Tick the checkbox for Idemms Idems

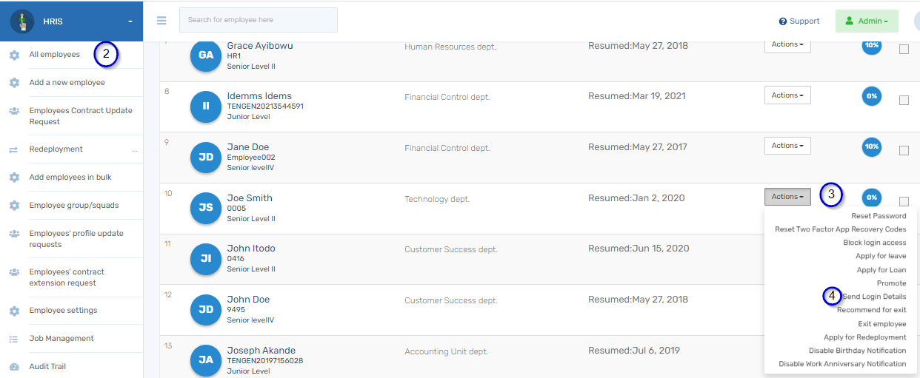904,100
